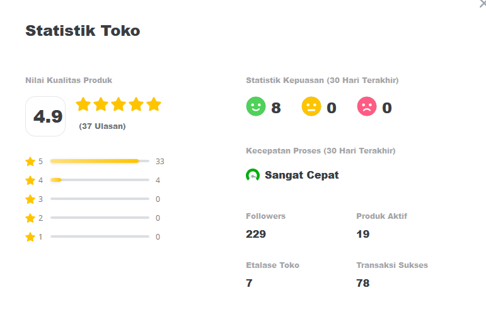Close the Statistik Toko dialog

[x=482, y=4]
